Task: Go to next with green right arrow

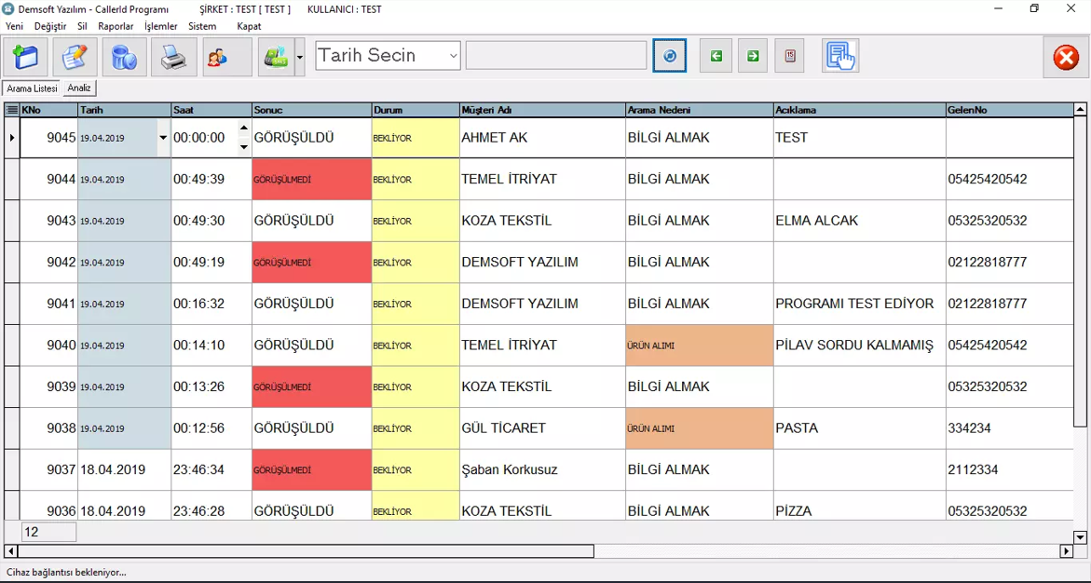Action: click(x=753, y=56)
